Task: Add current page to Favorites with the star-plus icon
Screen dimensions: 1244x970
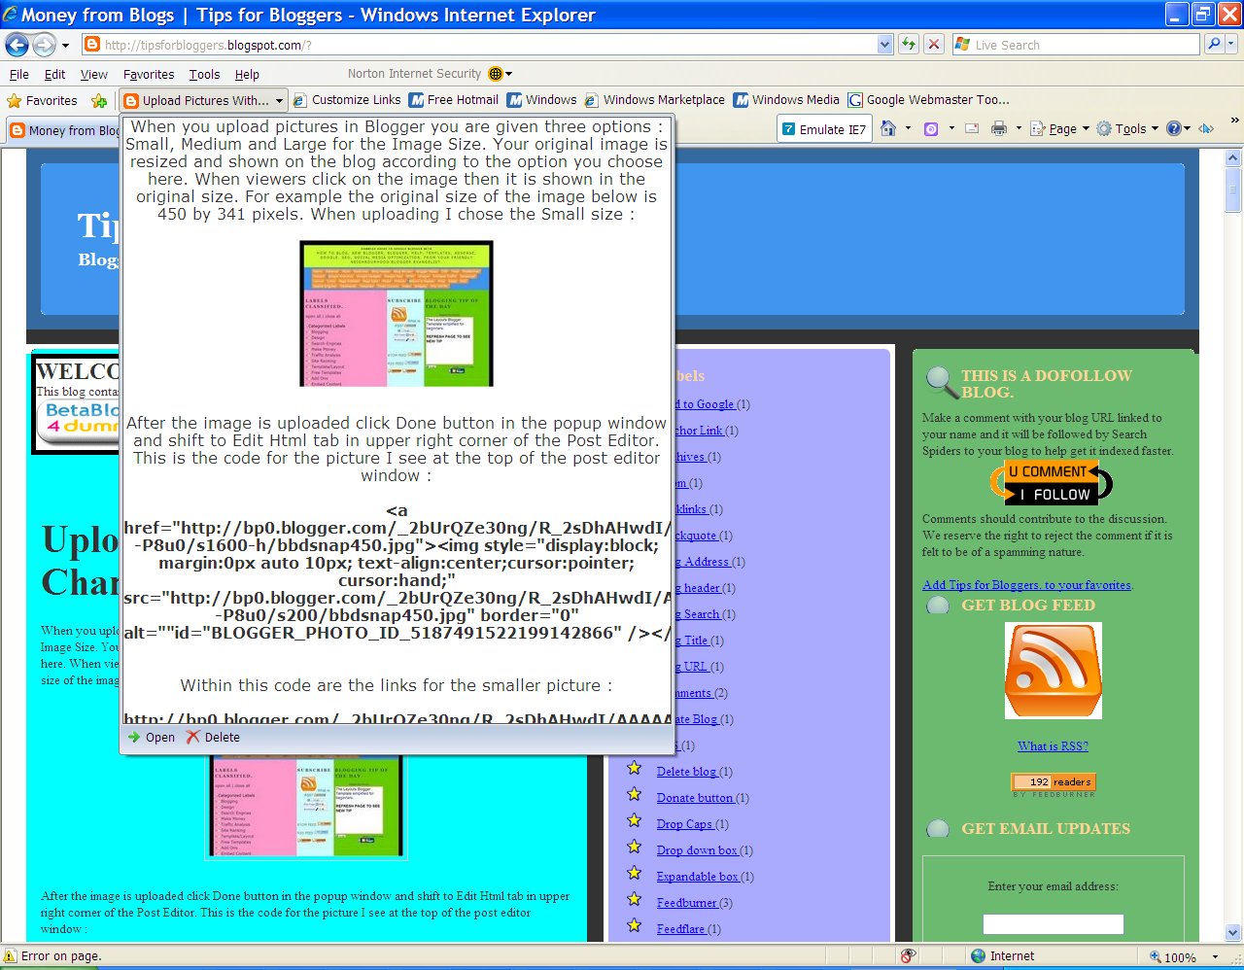Action: [x=99, y=100]
